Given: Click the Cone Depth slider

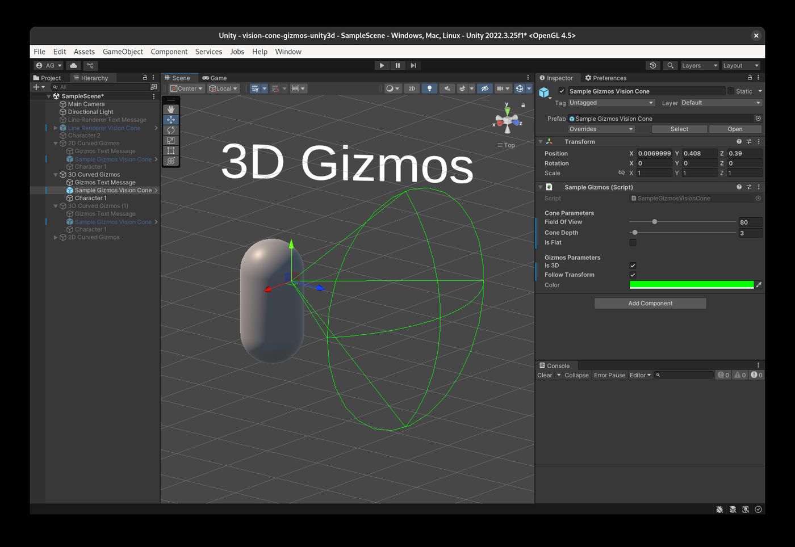Looking at the screenshot, I should 683,233.
